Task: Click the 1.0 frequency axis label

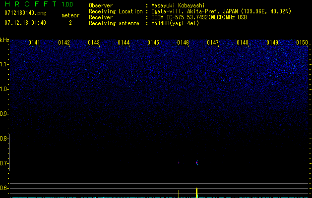Action: [x=3, y=89]
